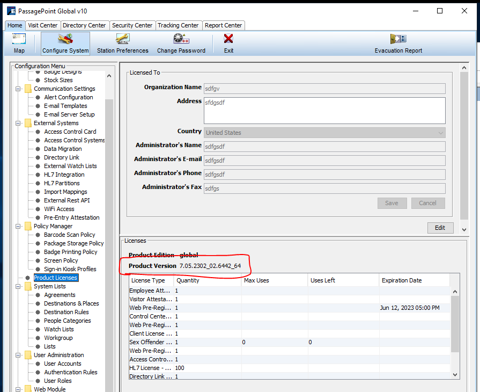Open Station Preferences icon

pos(122,39)
